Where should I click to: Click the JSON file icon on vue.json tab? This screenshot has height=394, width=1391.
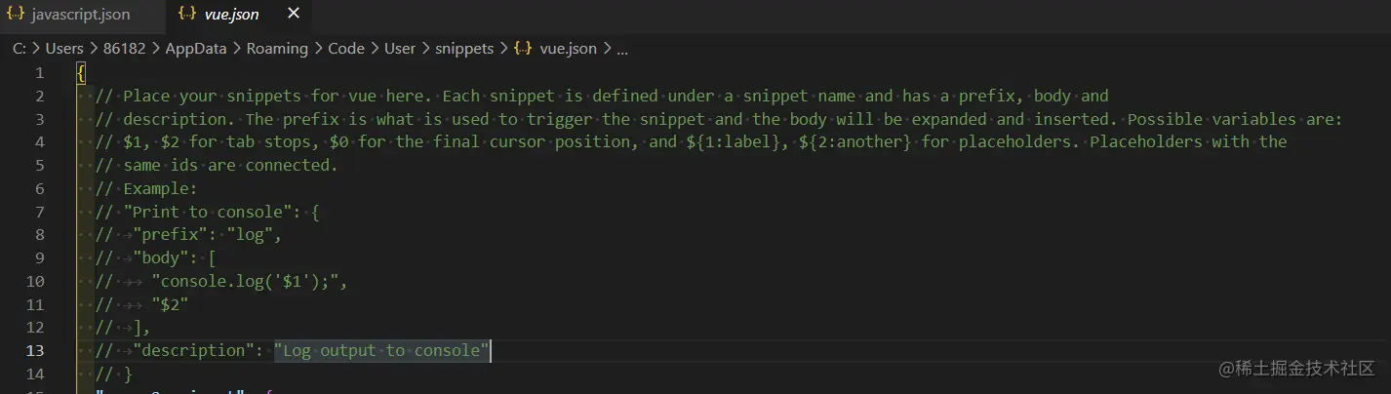pos(187,16)
